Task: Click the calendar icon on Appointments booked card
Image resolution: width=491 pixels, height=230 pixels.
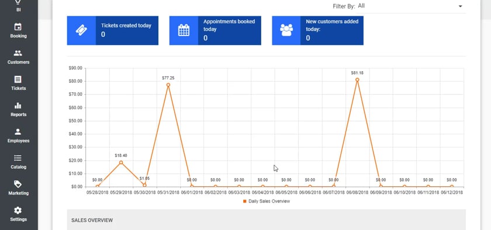Action: click(184, 30)
